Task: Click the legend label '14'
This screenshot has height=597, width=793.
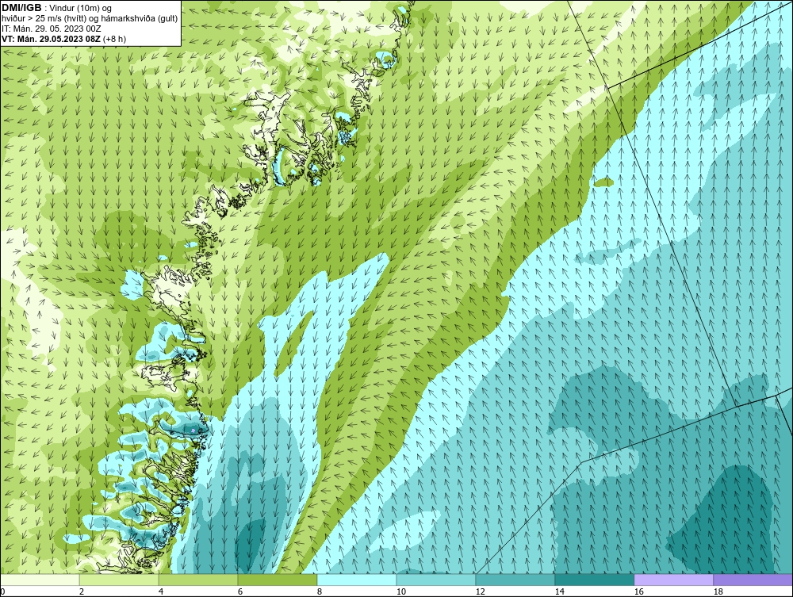Action: coord(560,591)
